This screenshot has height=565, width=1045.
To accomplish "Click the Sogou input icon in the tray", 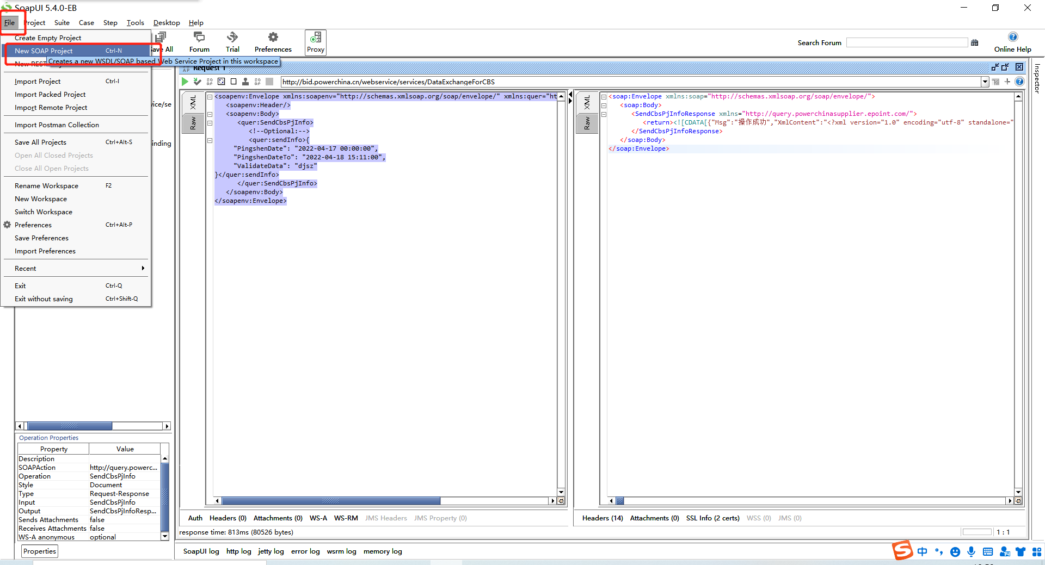I will point(902,551).
